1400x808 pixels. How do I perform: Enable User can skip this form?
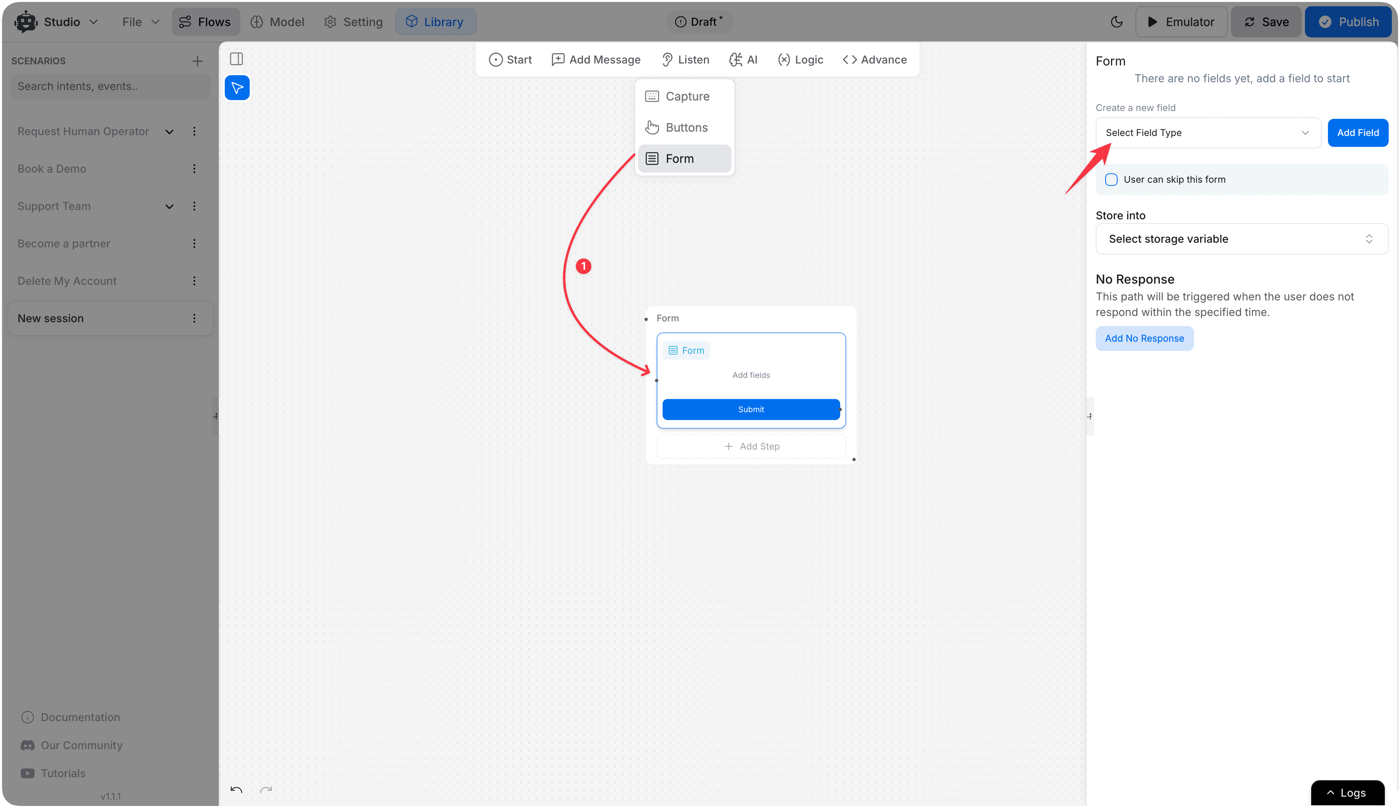(x=1111, y=180)
